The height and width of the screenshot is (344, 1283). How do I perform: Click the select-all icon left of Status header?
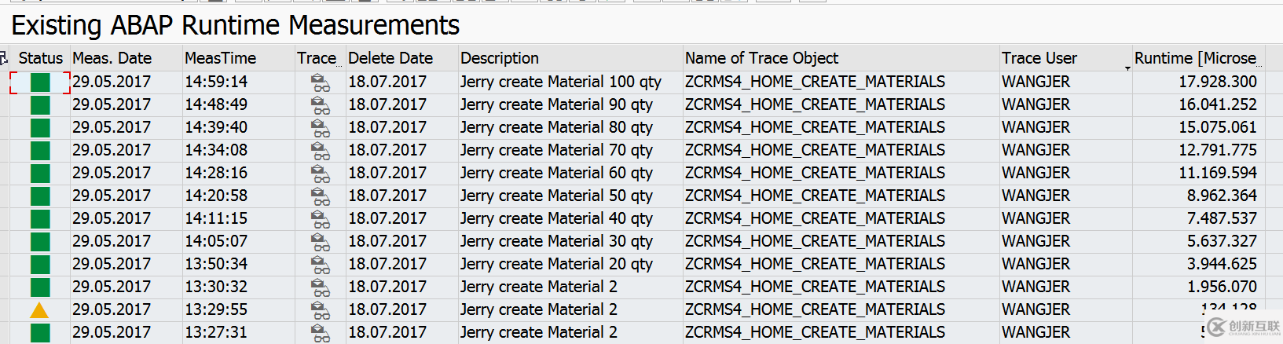4,58
